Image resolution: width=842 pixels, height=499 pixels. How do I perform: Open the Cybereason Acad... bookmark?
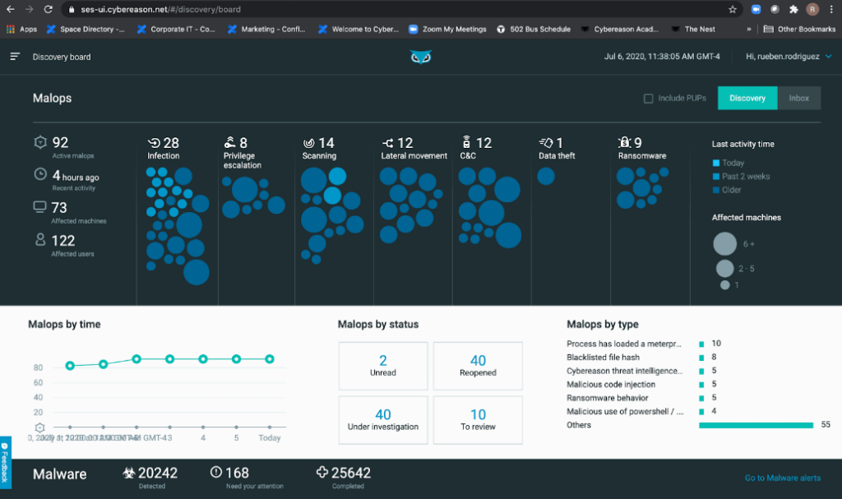(x=620, y=29)
